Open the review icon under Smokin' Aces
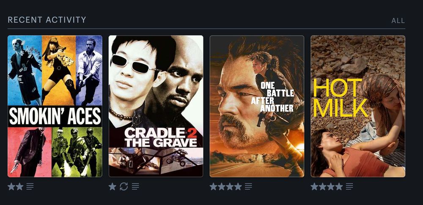Screen dimensions: 423x205 click(x=30, y=186)
